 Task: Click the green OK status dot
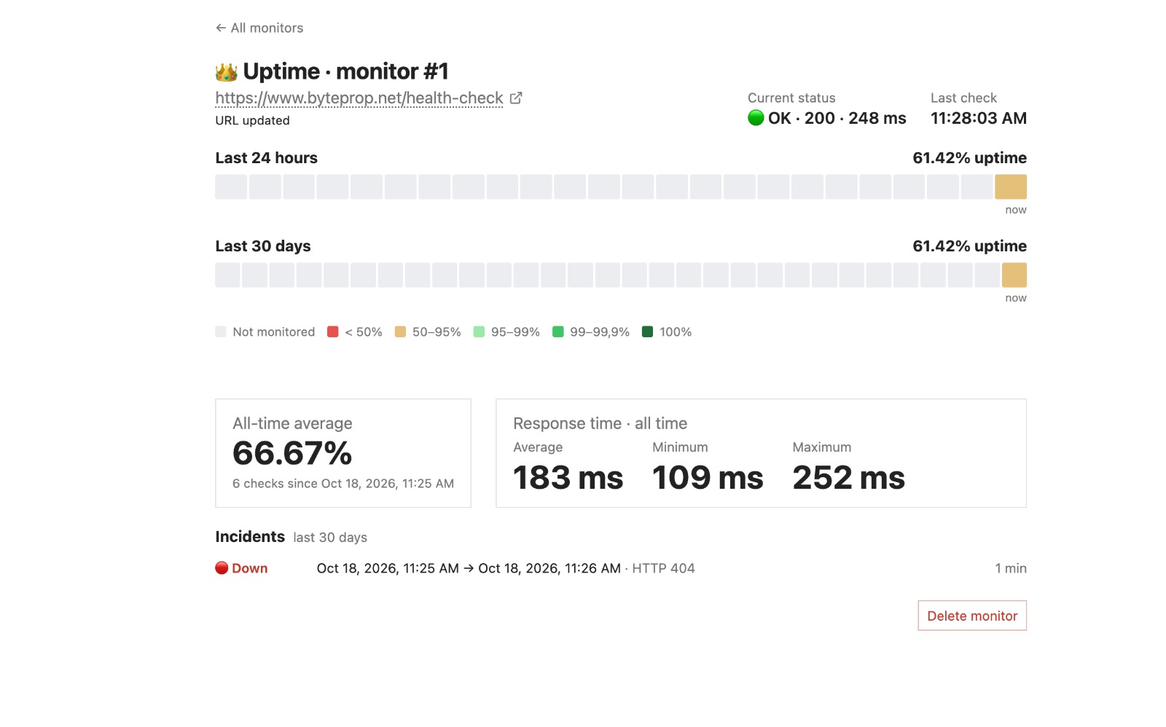point(756,117)
